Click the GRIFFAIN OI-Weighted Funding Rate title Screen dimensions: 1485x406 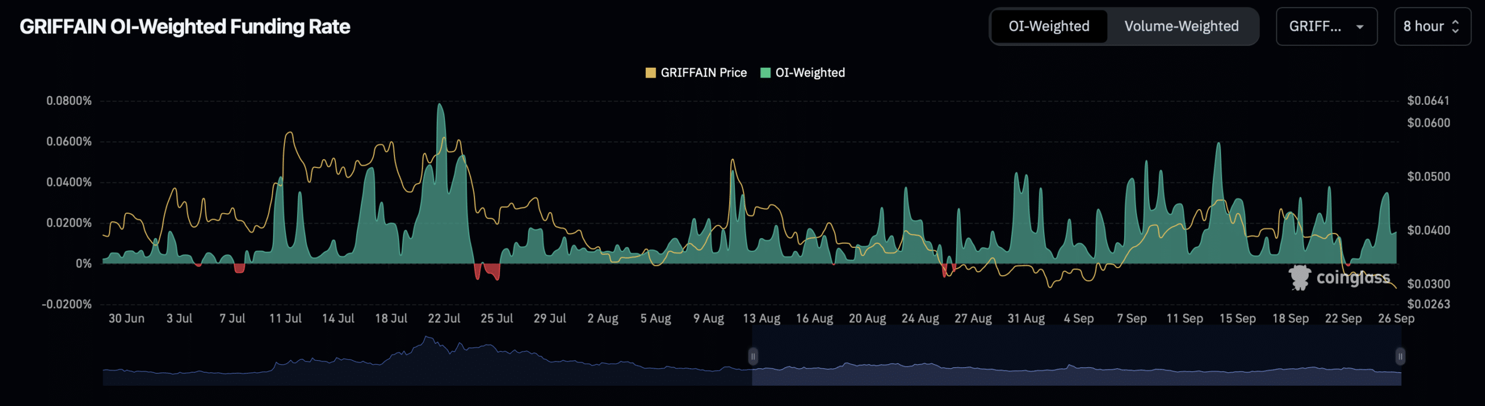pyautogui.click(x=185, y=27)
